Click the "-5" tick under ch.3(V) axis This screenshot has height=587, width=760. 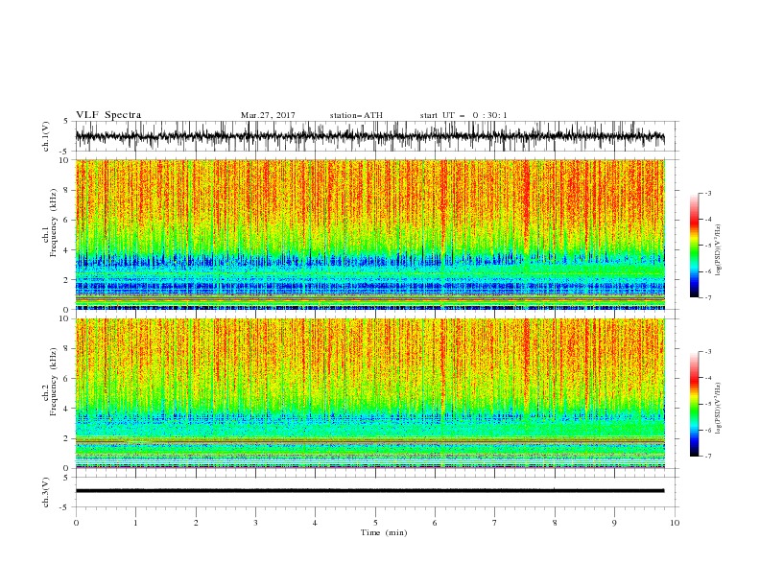tap(64, 507)
